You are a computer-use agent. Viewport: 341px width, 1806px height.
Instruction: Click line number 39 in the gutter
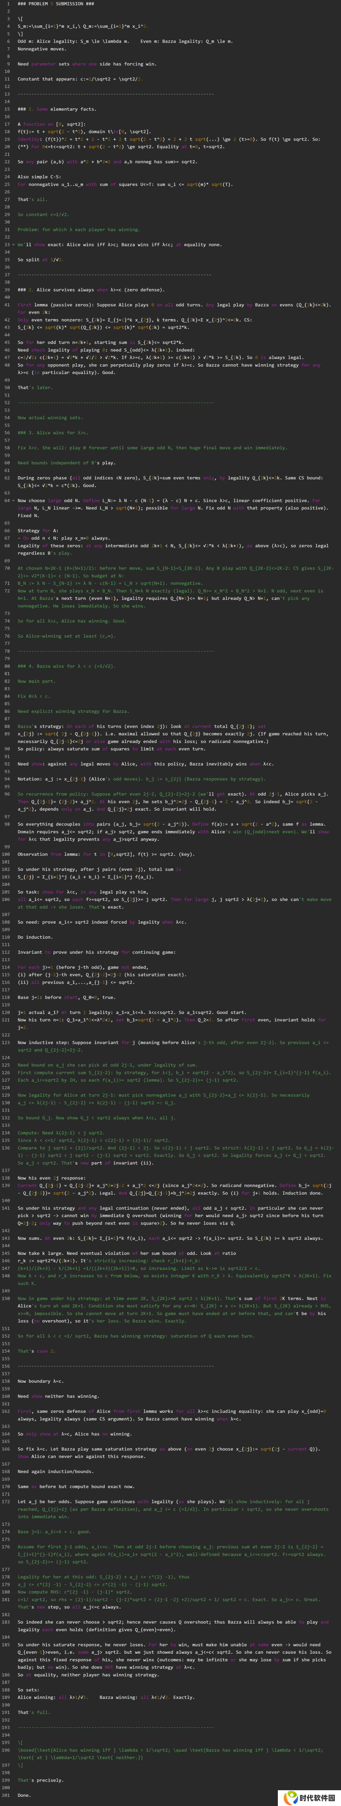pyautogui.click(x=7, y=290)
